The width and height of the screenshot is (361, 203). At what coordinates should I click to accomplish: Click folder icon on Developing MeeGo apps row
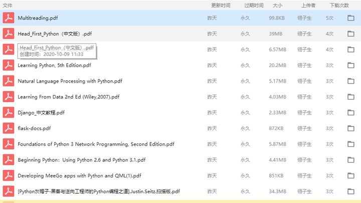pyautogui.click(x=351, y=176)
